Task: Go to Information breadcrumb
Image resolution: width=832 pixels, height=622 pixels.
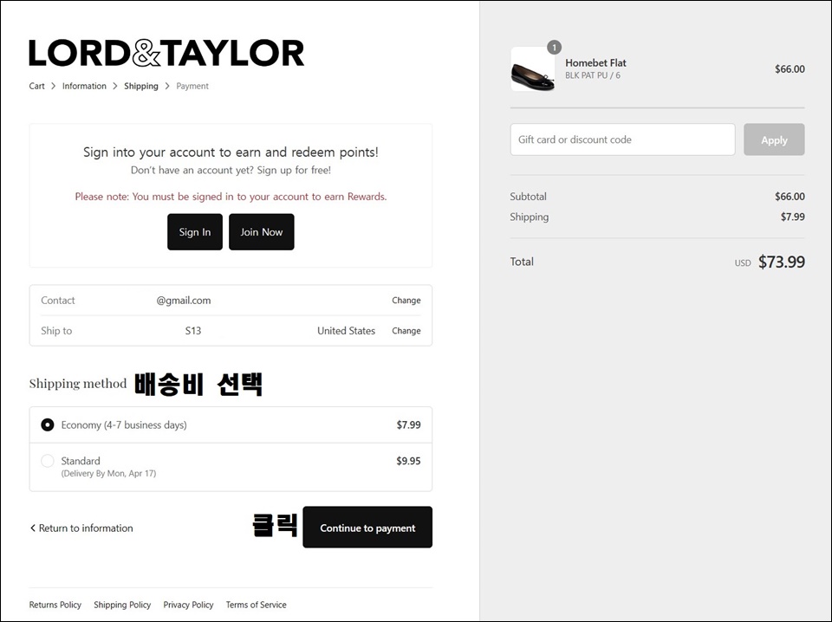Action: coord(84,86)
